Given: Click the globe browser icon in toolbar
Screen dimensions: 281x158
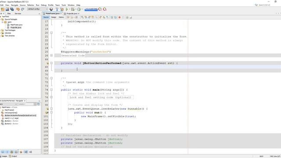Looking at the screenshot, I should pyautogui.click(x=51, y=9).
